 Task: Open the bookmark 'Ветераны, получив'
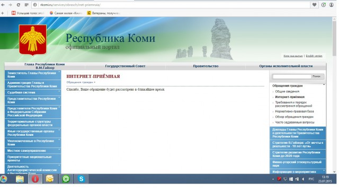pyautogui.click(x=104, y=13)
